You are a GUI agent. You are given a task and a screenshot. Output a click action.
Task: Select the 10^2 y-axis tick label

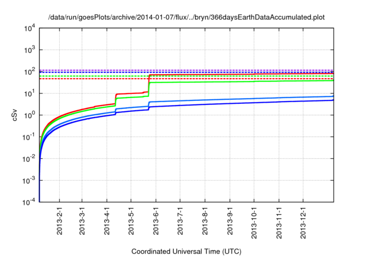pyautogui.click(x=29, y=72)
